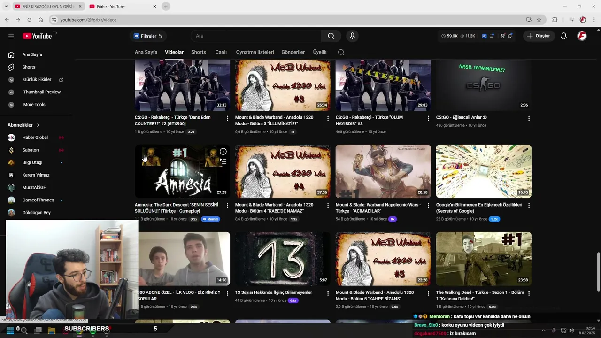Open Kerem Yılmaz subscription channel
The height and width of the screenshot is (338, 601).
click(37, 175)
